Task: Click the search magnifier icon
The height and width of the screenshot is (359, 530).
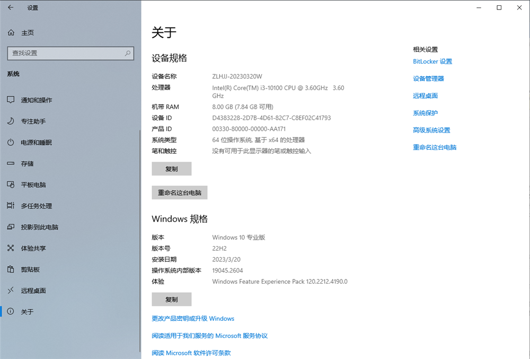Action: coord(127,53)
